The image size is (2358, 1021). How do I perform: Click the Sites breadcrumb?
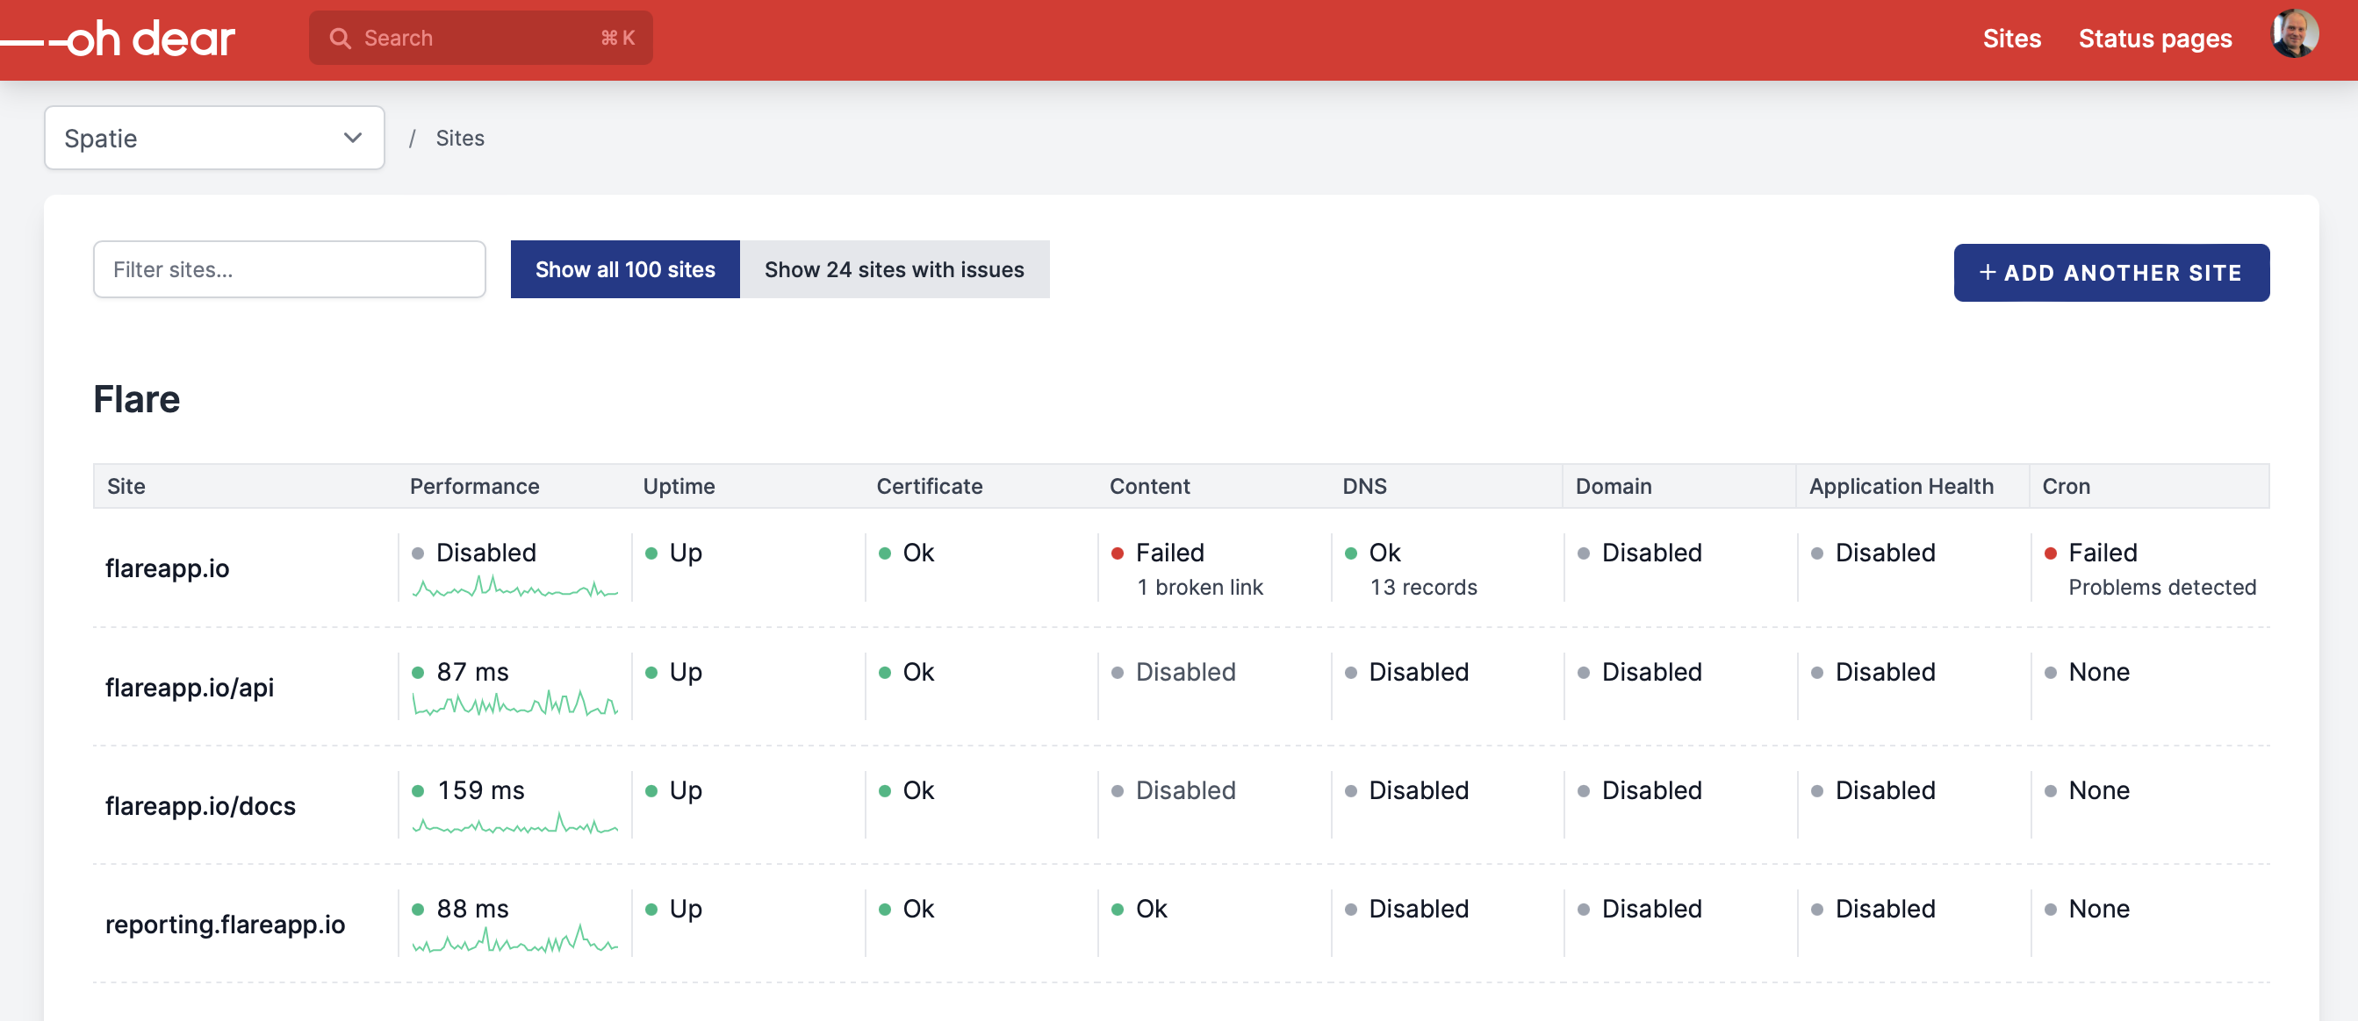coord(459,138)
